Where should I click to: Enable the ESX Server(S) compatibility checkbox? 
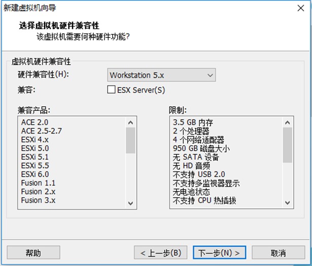111,90
